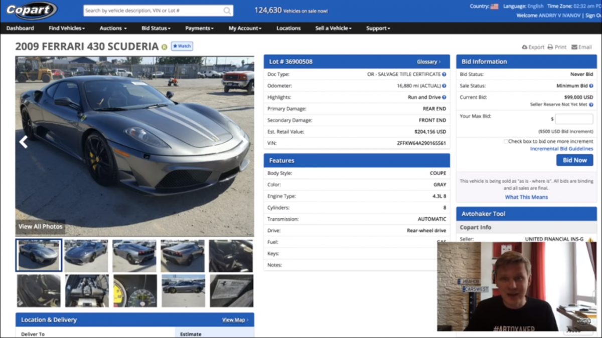Open the Incremental Bid Guidelines link

click(x=561, y=149)
